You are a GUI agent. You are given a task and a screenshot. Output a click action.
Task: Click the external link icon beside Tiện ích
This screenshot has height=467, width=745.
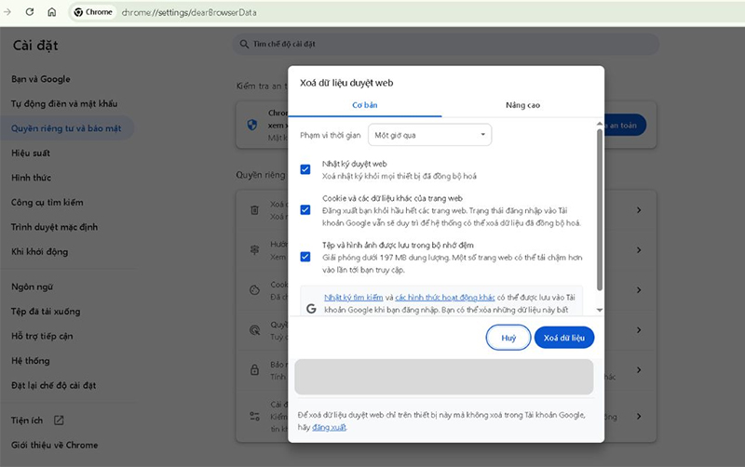pyautogui.click(x=59, y=420)
